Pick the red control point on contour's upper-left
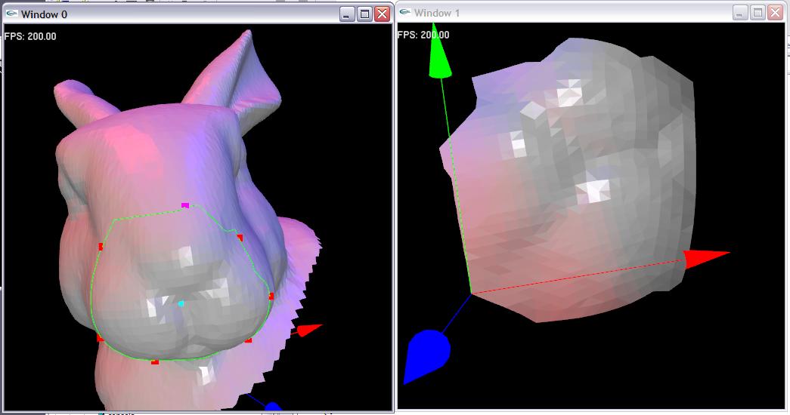 [101, 247]
